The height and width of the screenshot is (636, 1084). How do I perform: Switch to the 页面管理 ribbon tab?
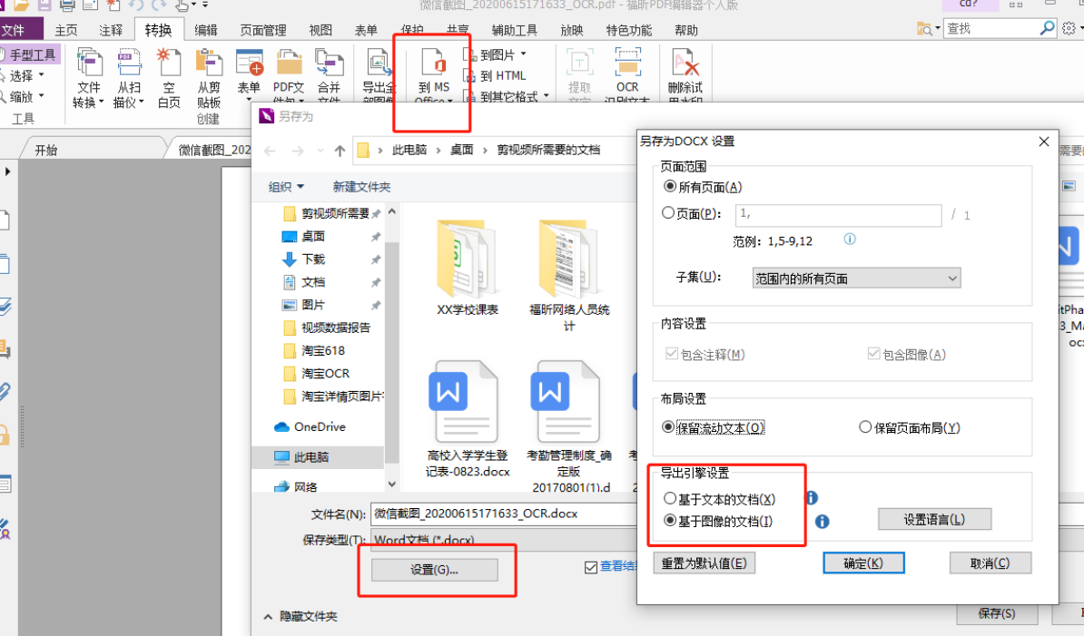tap(263, 28)
